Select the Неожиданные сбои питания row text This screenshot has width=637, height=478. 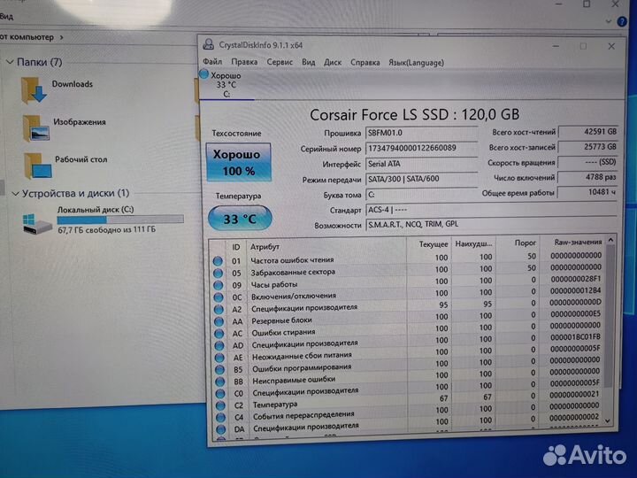coord(302,356)
